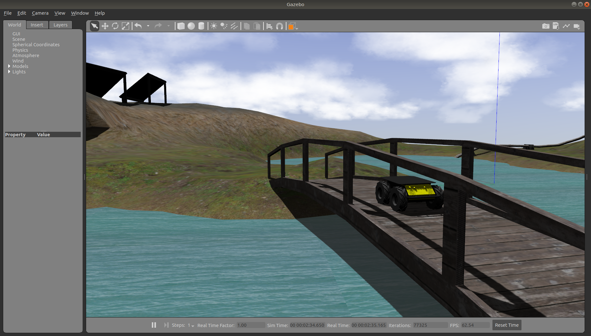This screenshot has height=336, width=591.
Task: Take a screenshot with camera icon
Action: click(546, 26)
